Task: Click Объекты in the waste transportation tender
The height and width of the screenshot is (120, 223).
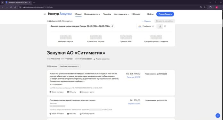Action: (71, 92)
